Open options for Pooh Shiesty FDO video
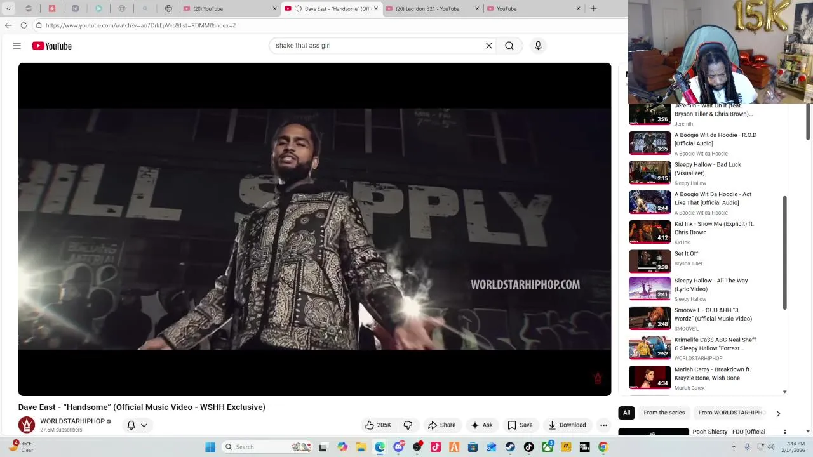 point(785,432)
